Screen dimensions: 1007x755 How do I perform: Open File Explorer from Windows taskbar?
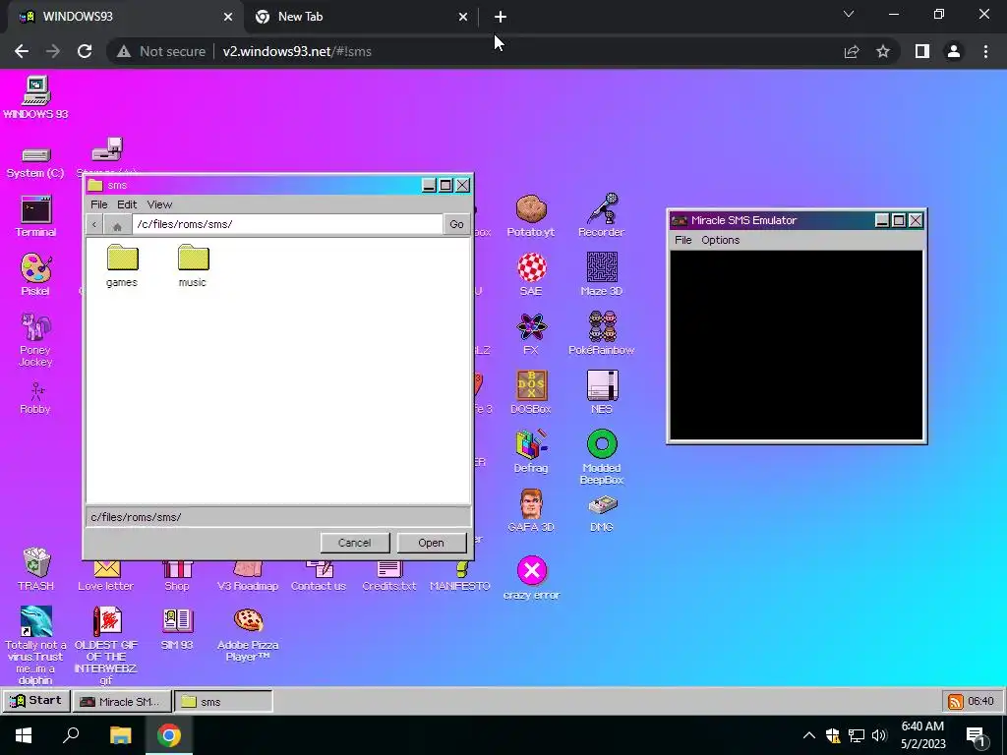(121, 735)
